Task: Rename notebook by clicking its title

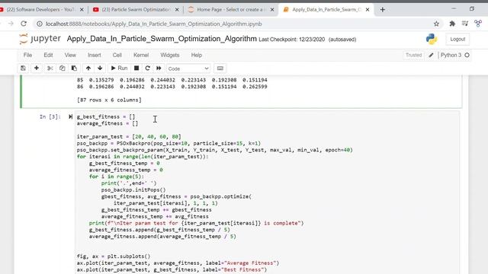Action: point(162,39)
